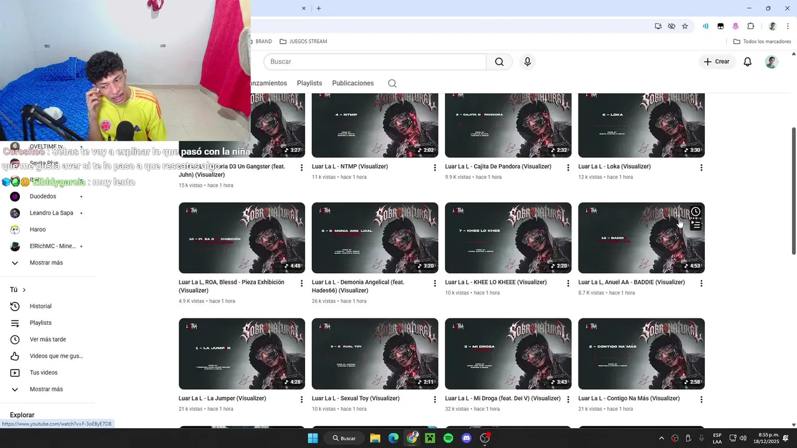Open Chrome extensions puzzle icon
This screenshot has width=797, height=448.
click(750, 26)
